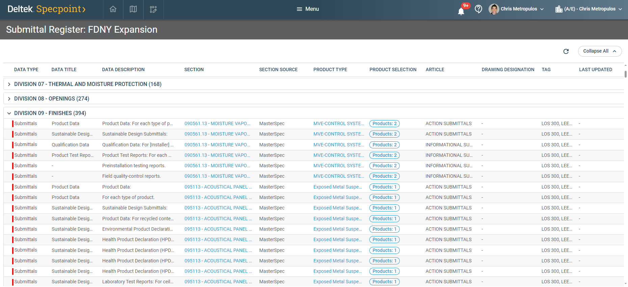Viewport: 628px width, 287px height.
Task: Click the book/library icon in header
Action: (133, 9)
